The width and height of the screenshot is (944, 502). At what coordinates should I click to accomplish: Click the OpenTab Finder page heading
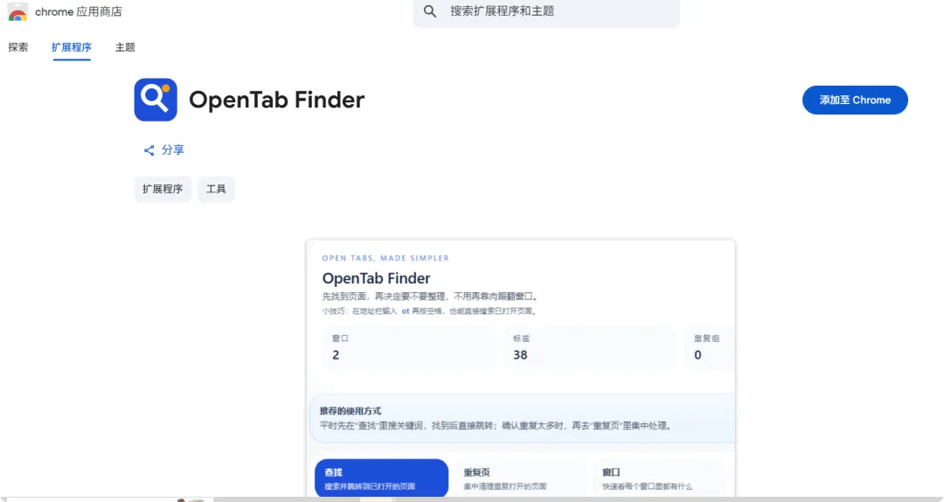coord(277,100)
